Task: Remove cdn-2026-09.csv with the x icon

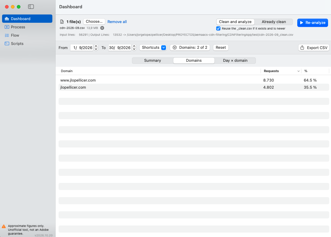Action: (x=102, y=28)
